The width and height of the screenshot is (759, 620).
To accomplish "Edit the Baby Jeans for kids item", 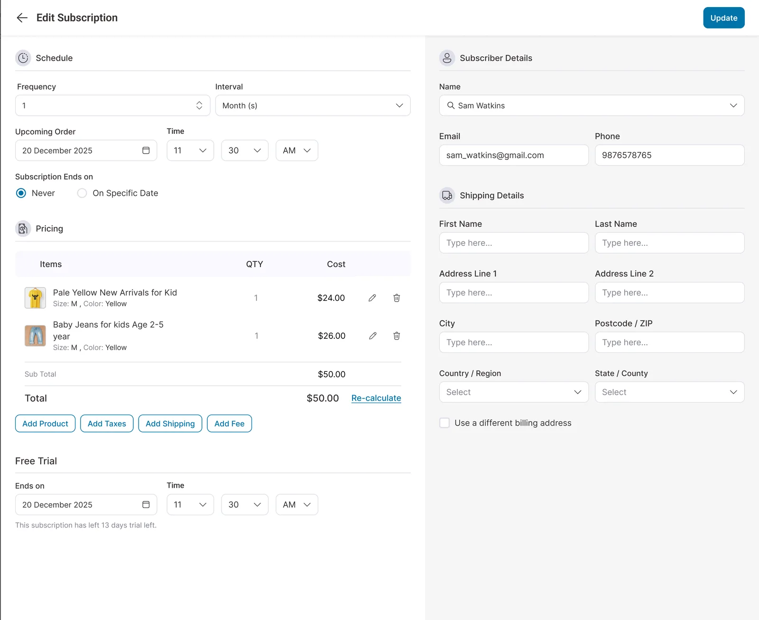I will (x=373, y=336).
